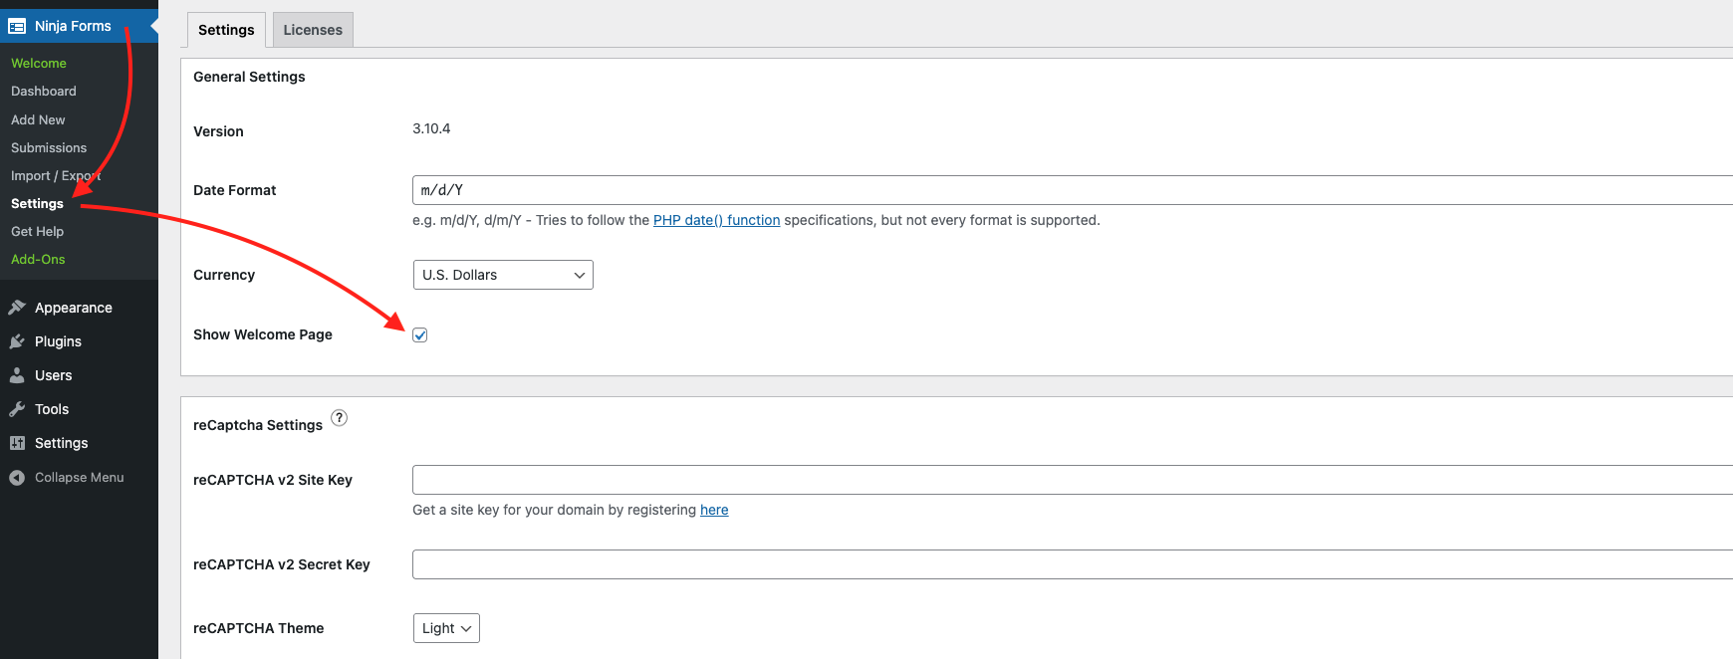Click the Date Format label

235,190
